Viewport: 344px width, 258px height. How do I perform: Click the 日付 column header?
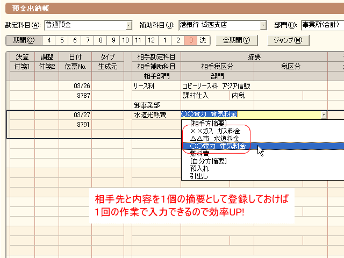[75, 57]
